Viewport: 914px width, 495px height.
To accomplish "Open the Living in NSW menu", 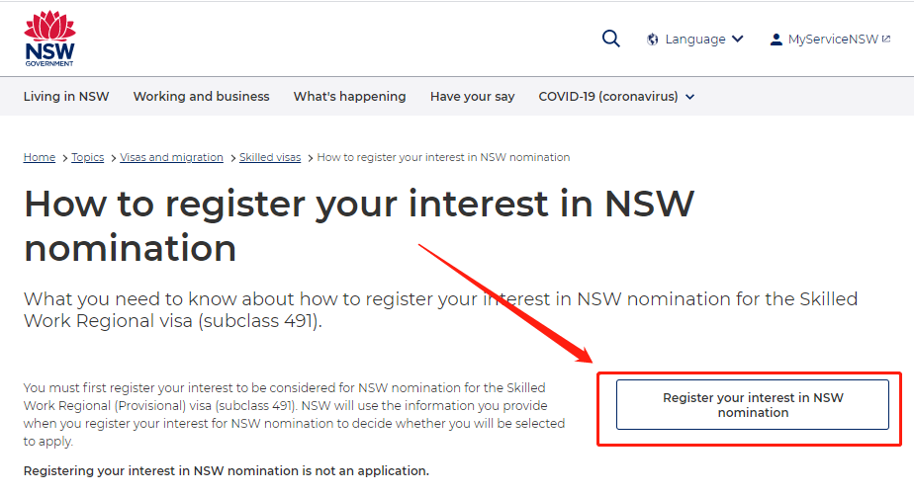I will click(x=66, y=96).
